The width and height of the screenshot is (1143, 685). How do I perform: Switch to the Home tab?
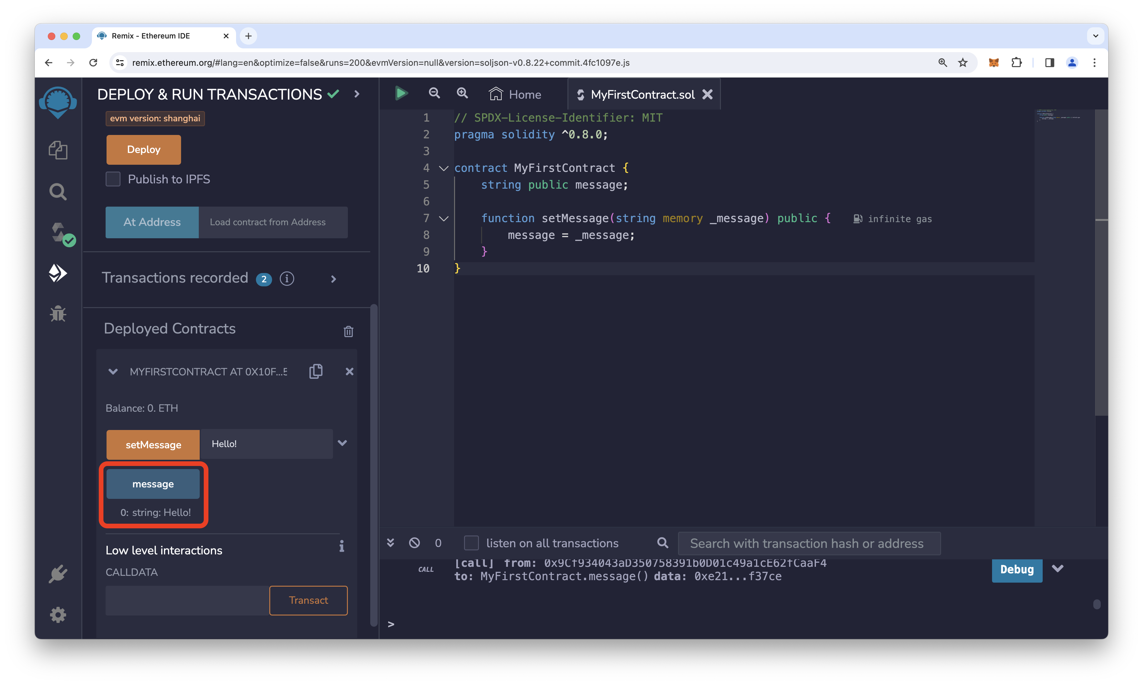[x=515, y=94]
